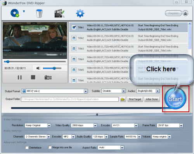
Task: Take a snapshot with the camera icon
Action: coord(48,77)
